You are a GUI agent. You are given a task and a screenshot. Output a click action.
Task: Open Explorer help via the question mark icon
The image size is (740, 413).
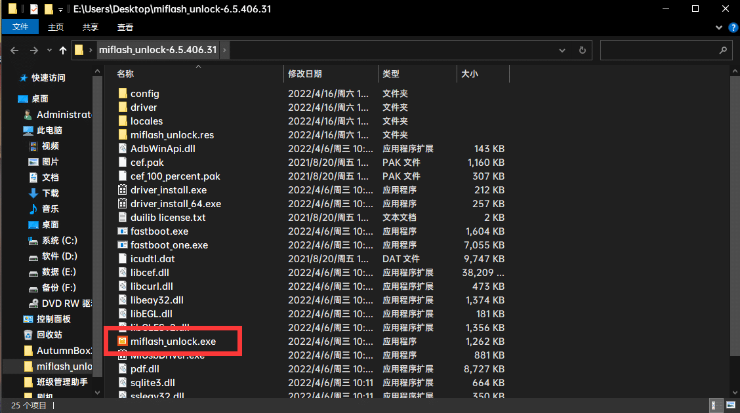pyautogui.click(x=733, y=28)
